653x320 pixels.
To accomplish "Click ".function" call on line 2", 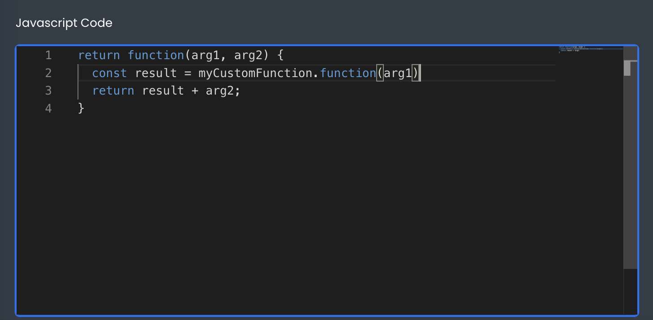I will pos(348,73).
